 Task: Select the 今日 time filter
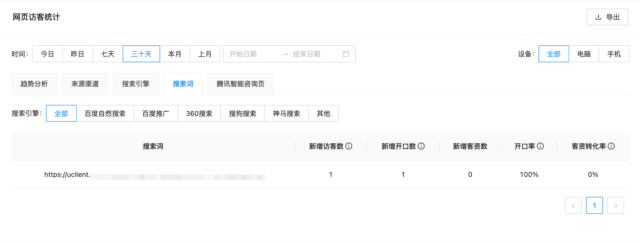(x=48, y=54)
